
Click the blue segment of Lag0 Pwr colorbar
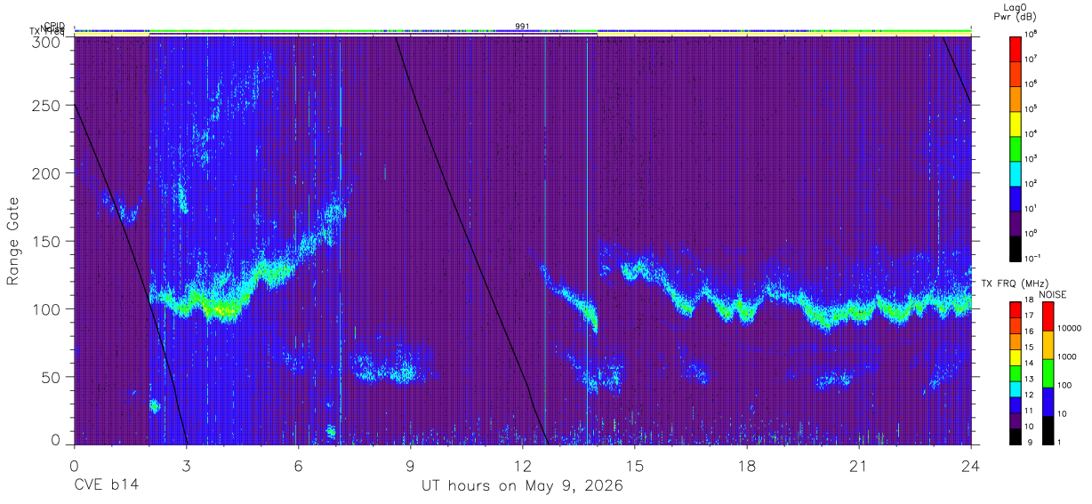(x=1016, y=197)
